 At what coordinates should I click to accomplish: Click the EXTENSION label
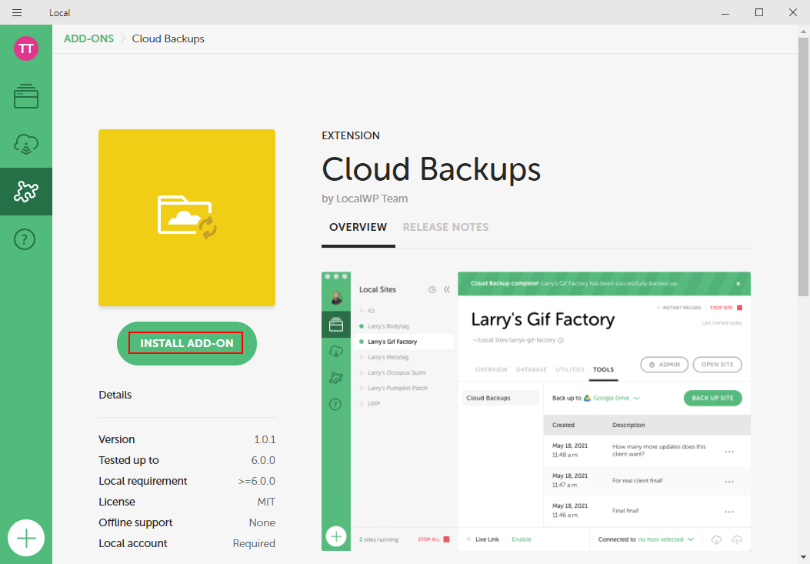[351, 135]
